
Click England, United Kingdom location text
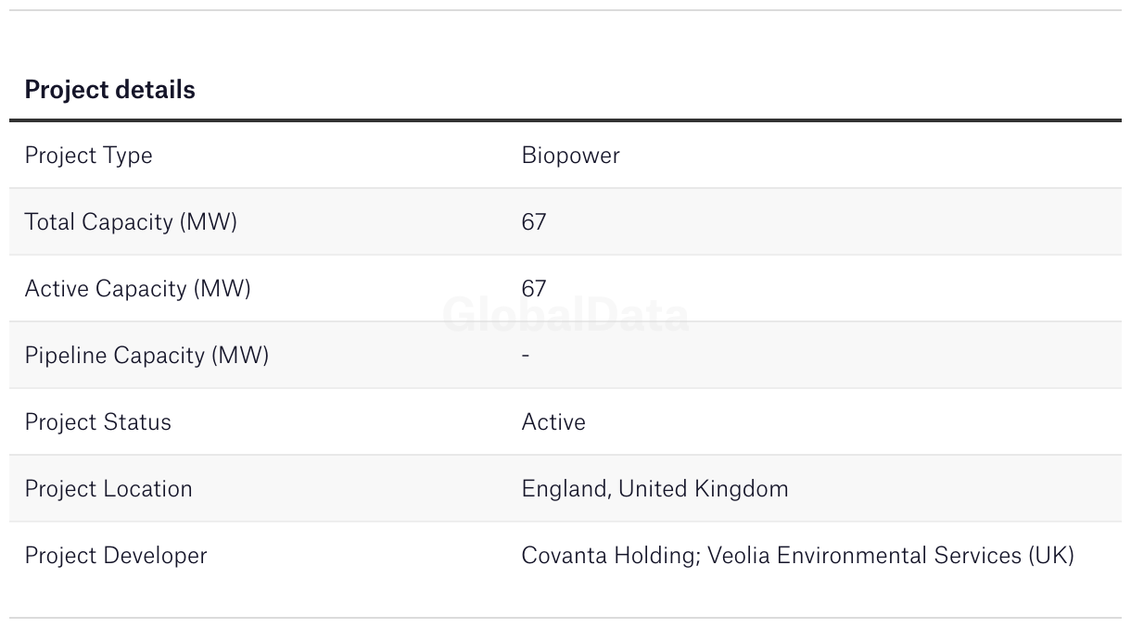click(654, 489)
